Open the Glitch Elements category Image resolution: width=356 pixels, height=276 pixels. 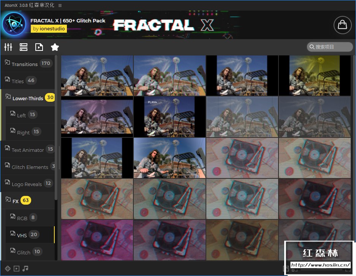[x=28, y=166]
